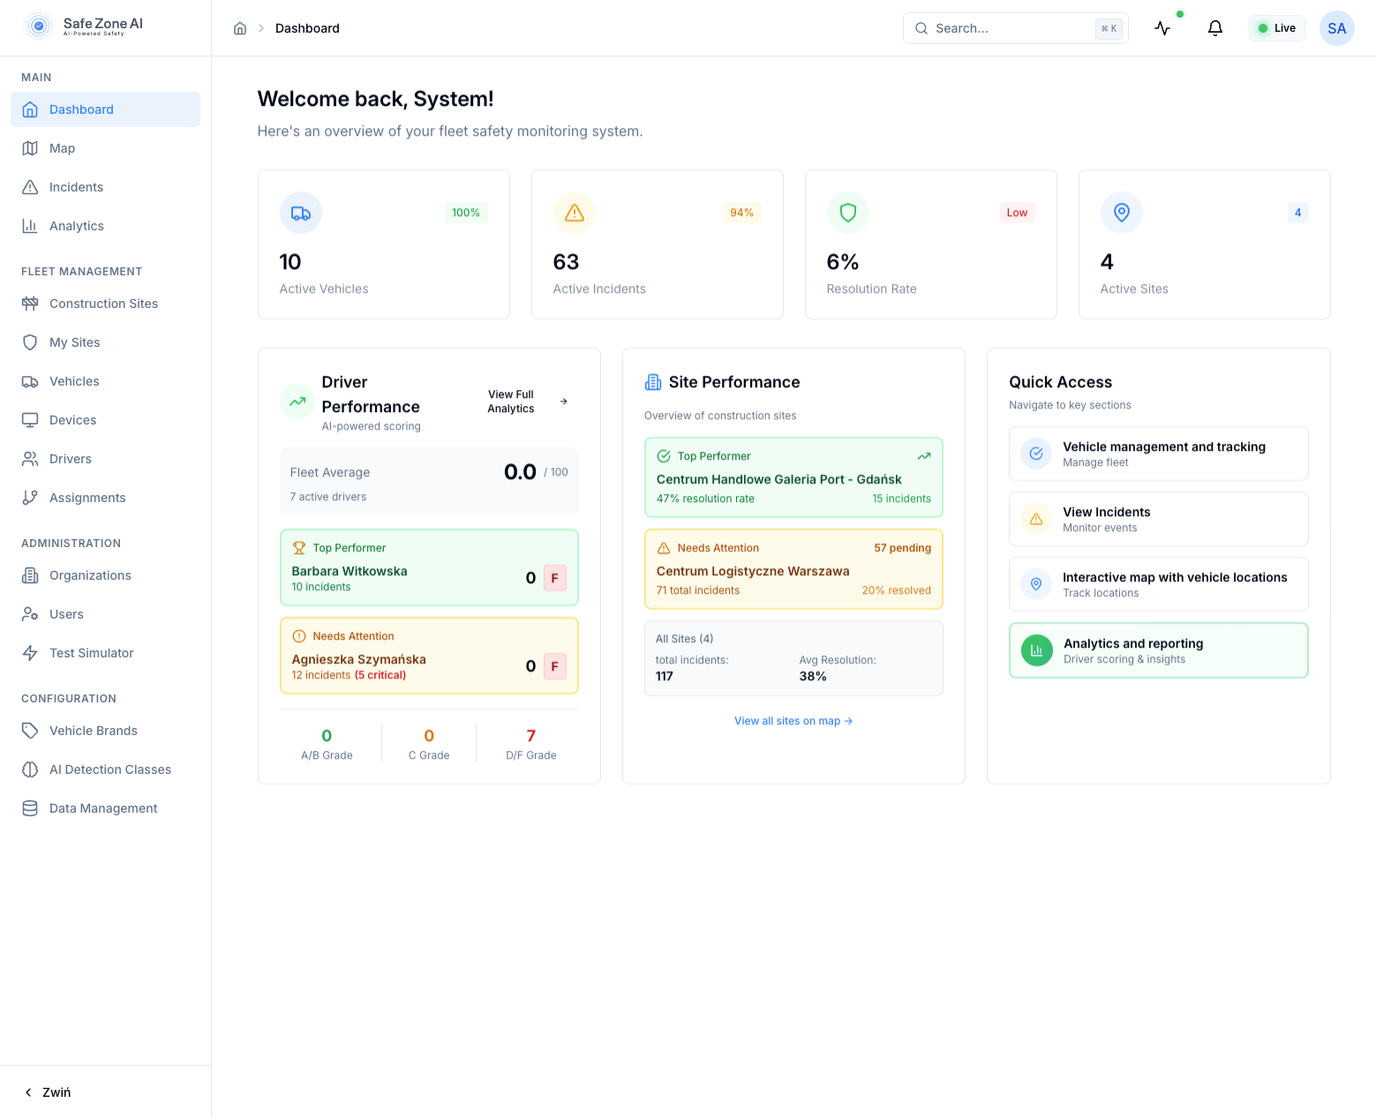Collapse the sidebar using Zwiń
This screenshot has width=1376, height=1118.
point(47,1092)
